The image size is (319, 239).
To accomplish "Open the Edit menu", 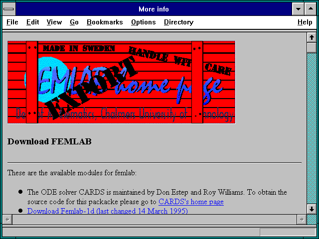I will pos(32,22).
